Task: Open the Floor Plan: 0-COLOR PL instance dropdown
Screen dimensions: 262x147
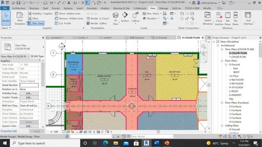Action: 15,56
